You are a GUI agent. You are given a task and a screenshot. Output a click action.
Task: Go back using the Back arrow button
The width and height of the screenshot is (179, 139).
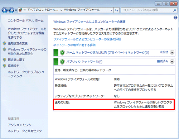coord(5,10)
